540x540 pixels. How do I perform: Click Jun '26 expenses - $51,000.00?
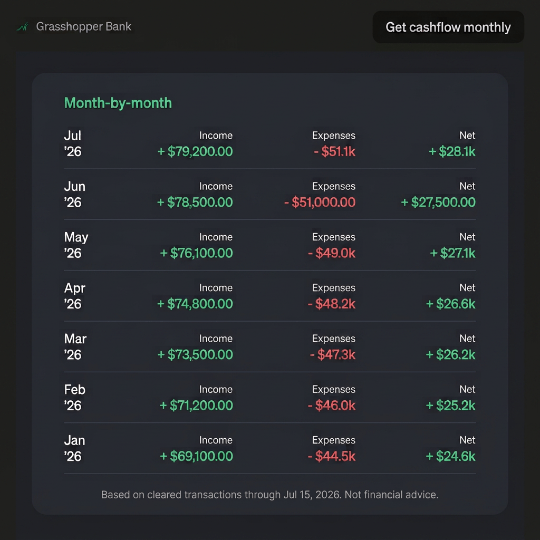[320, 202]
